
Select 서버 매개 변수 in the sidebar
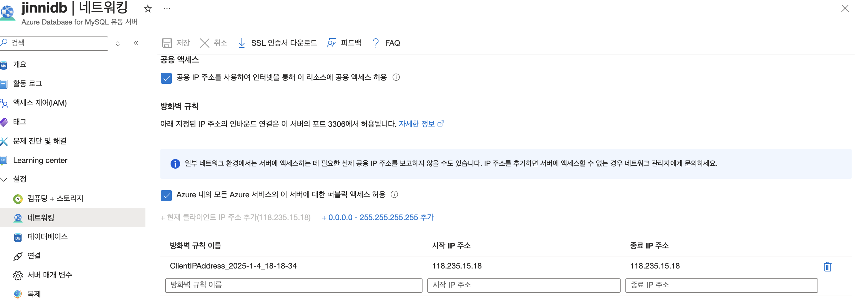pyautogui.click(x=49, y=275)
